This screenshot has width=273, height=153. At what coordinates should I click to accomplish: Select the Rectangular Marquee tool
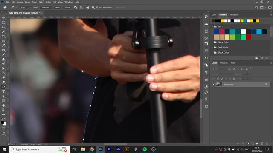pos(3,23)
